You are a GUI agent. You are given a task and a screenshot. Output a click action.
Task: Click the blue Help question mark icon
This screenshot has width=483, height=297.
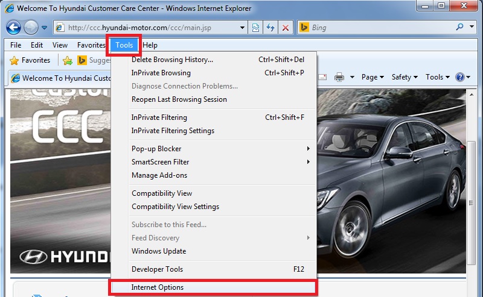pos(460,77)
